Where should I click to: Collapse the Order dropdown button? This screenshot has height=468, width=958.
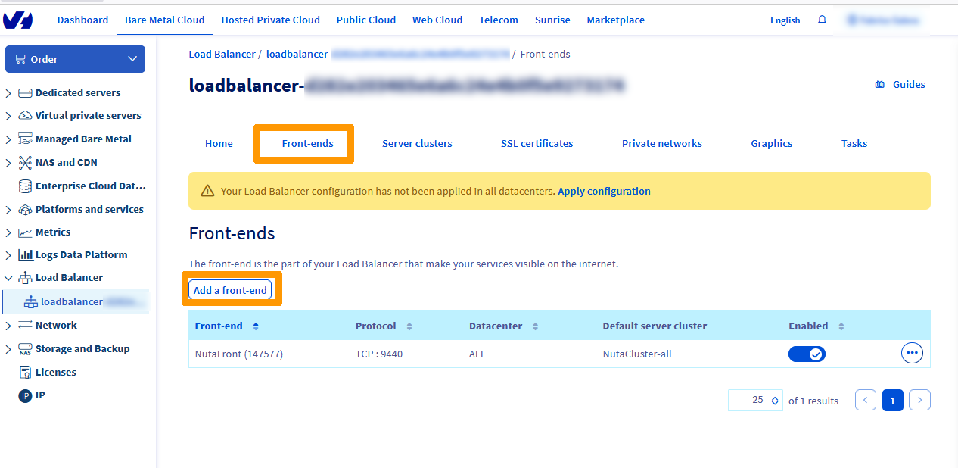[x=132, y=59]
